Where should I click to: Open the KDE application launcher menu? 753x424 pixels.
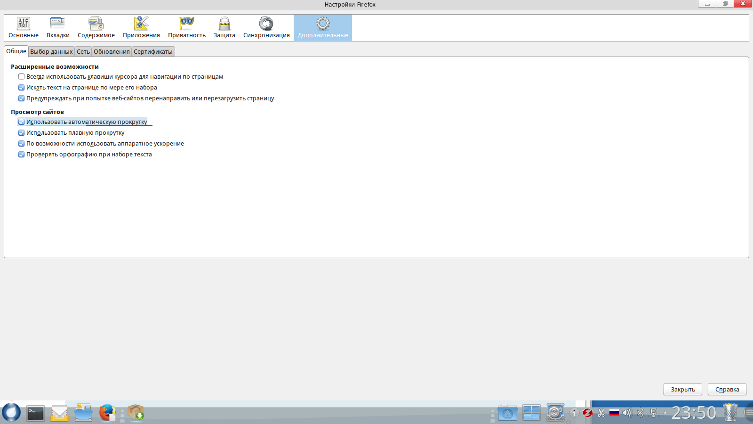(11, 413)
